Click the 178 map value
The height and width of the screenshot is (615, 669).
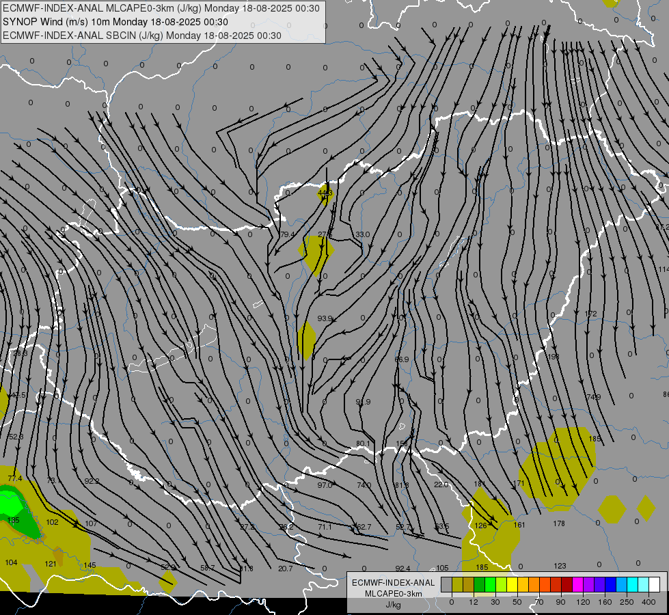pyautogui.click(x=559, y=523)
